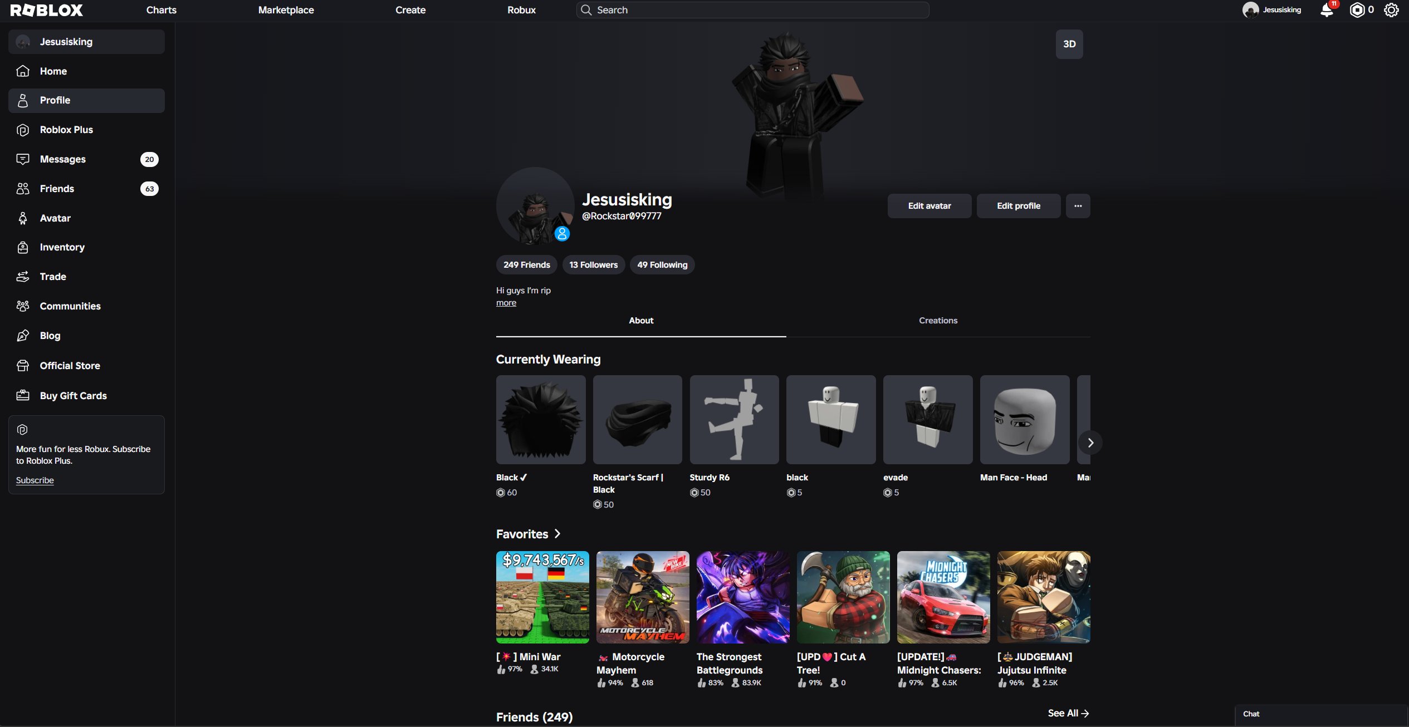1409x727 pixels.
Task: Open Charts in the top navigation
Action: [x=162, y=10]
